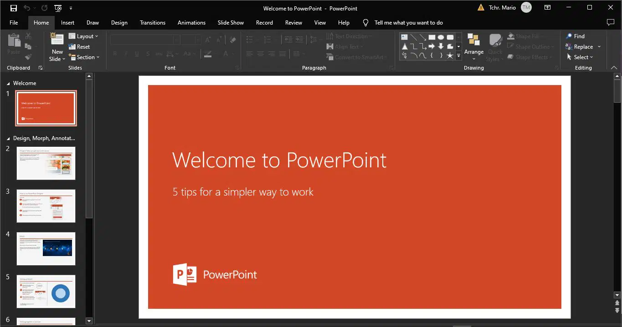Expand the shapes gallery with More arrow
The width and height of the screenshot is (622, 327).
pos(458,56)
